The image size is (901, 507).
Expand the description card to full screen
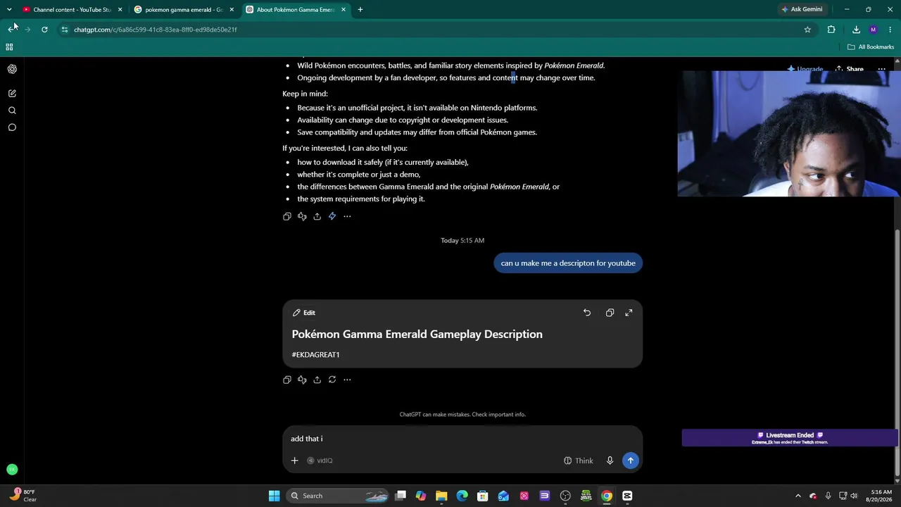pyautogui.click(x=629, y=313)
